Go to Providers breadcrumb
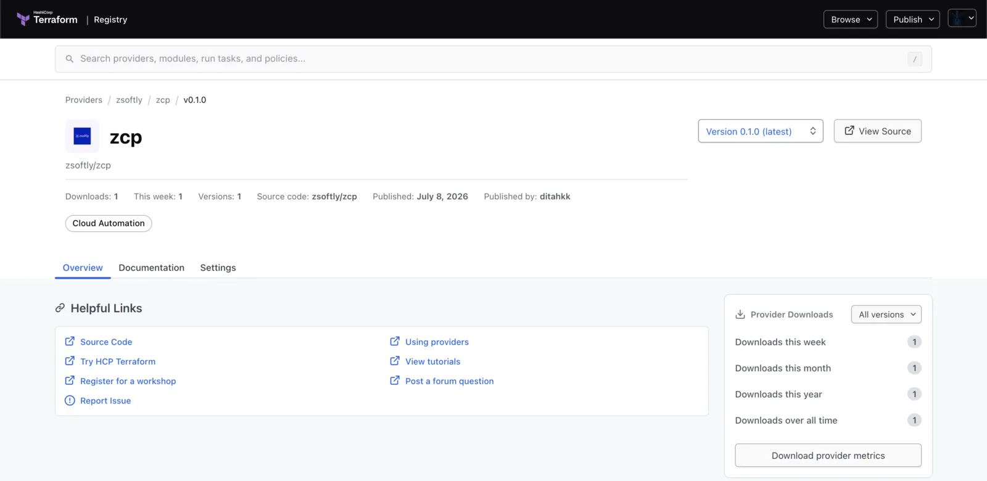 [x=84, y=100]
